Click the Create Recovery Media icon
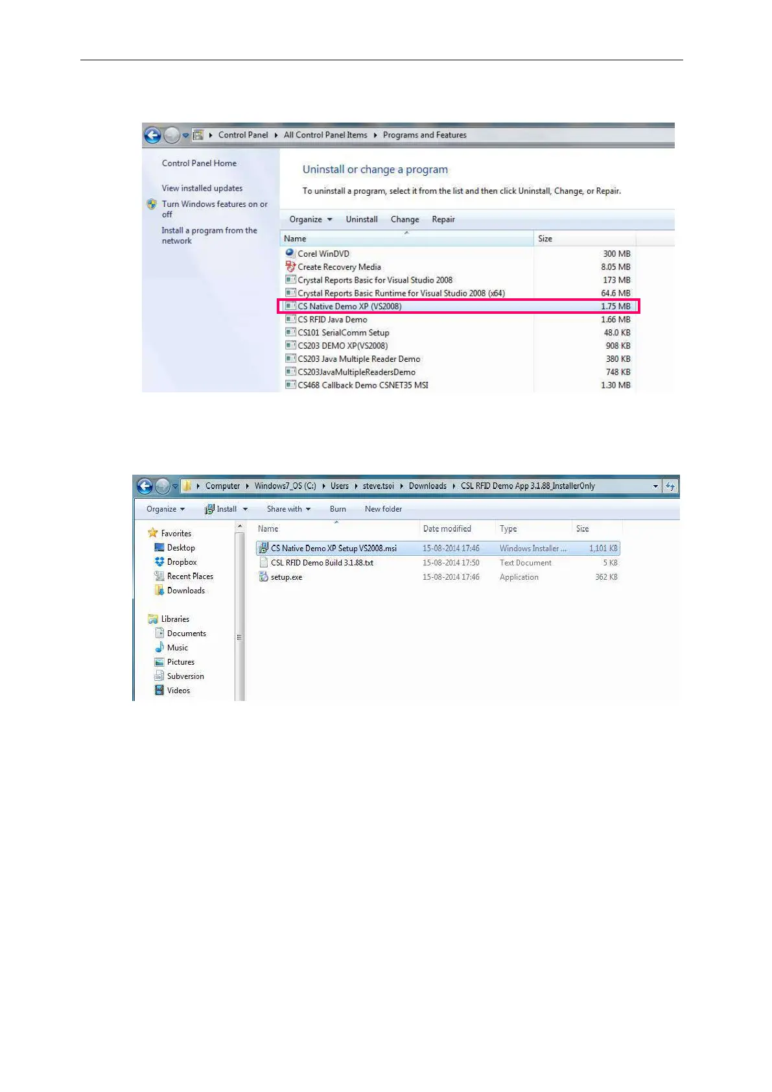The height and width of the screenshot is (1092, 772). (290, 267)
